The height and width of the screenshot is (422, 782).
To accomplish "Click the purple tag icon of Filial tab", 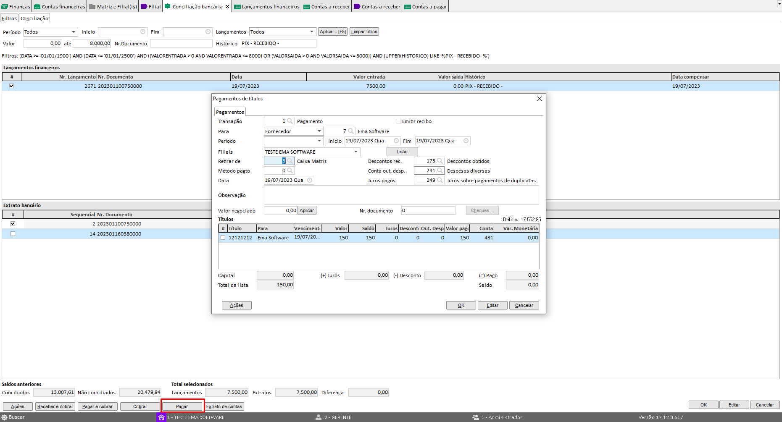I will 144,7.
